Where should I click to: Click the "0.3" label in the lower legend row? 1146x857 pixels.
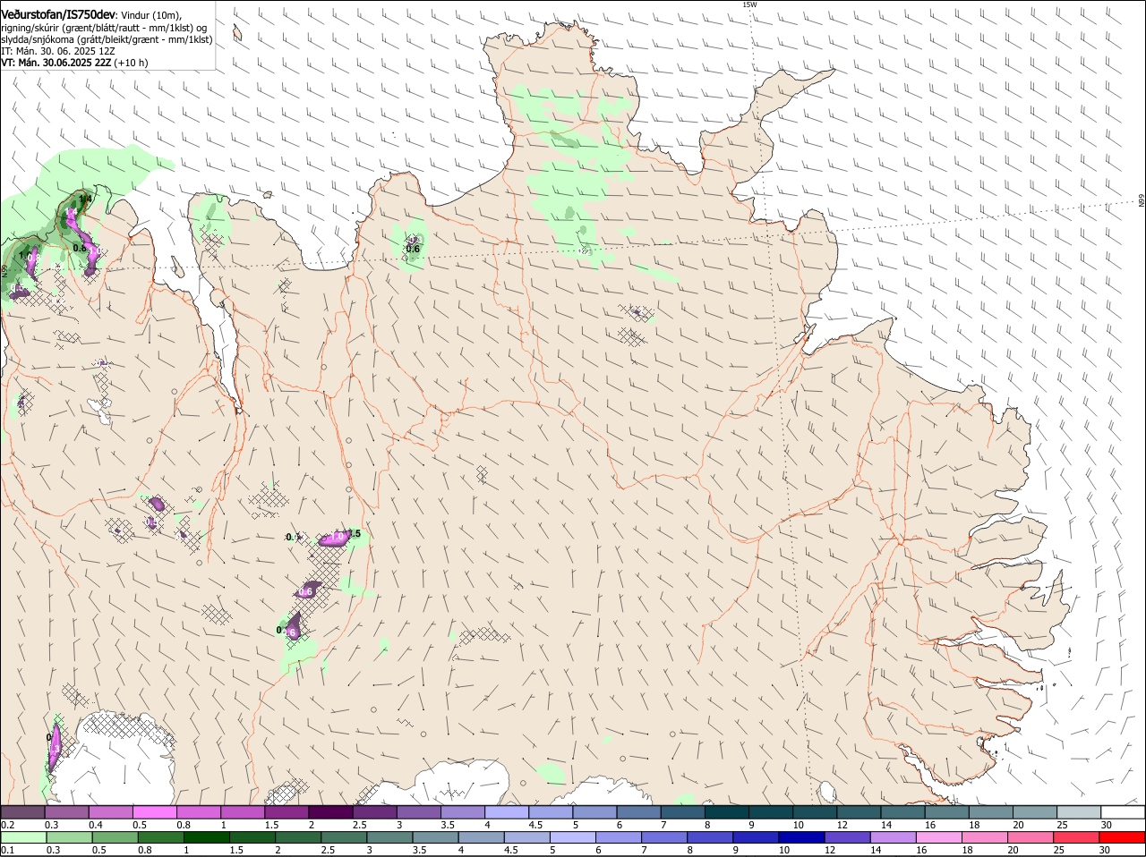(53, 850)
